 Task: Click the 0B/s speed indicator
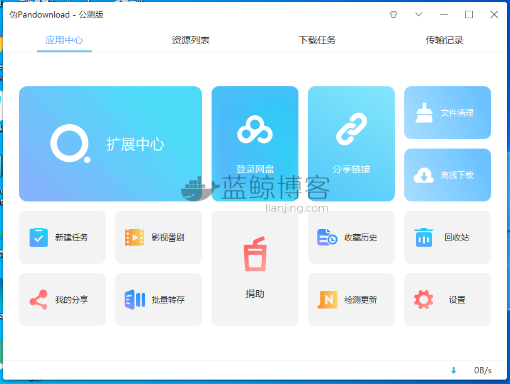click(483, 370)
